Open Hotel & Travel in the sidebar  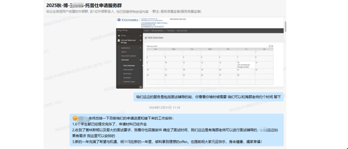(x=129, y=81)
